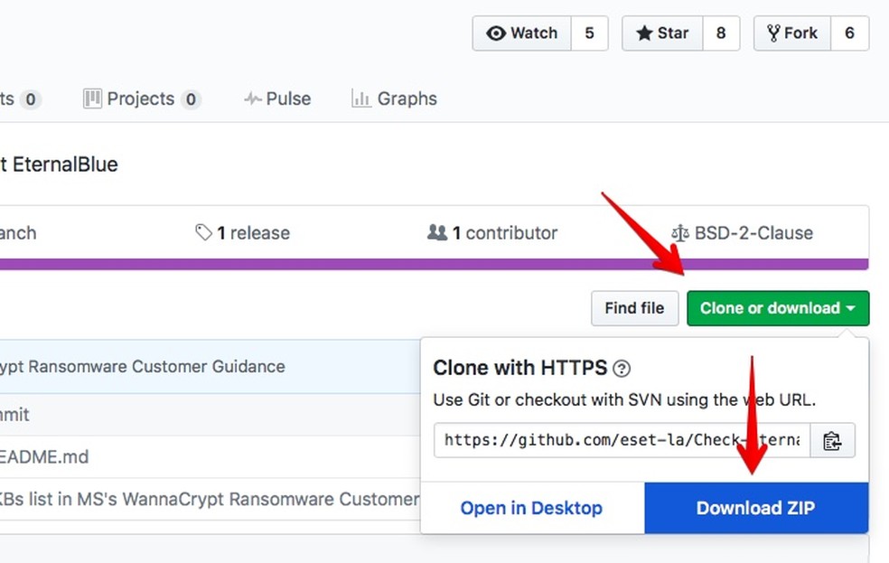Click the Watch button with eye icon
The image size is (889, 563).
point(521,33)
